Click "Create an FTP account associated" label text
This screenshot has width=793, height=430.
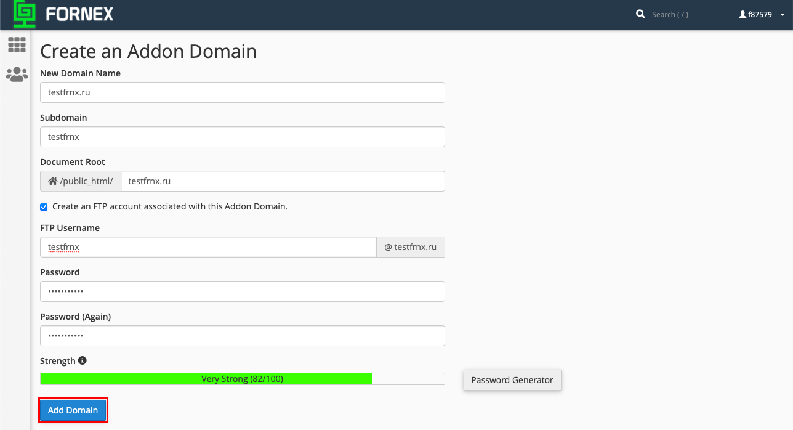170,206
